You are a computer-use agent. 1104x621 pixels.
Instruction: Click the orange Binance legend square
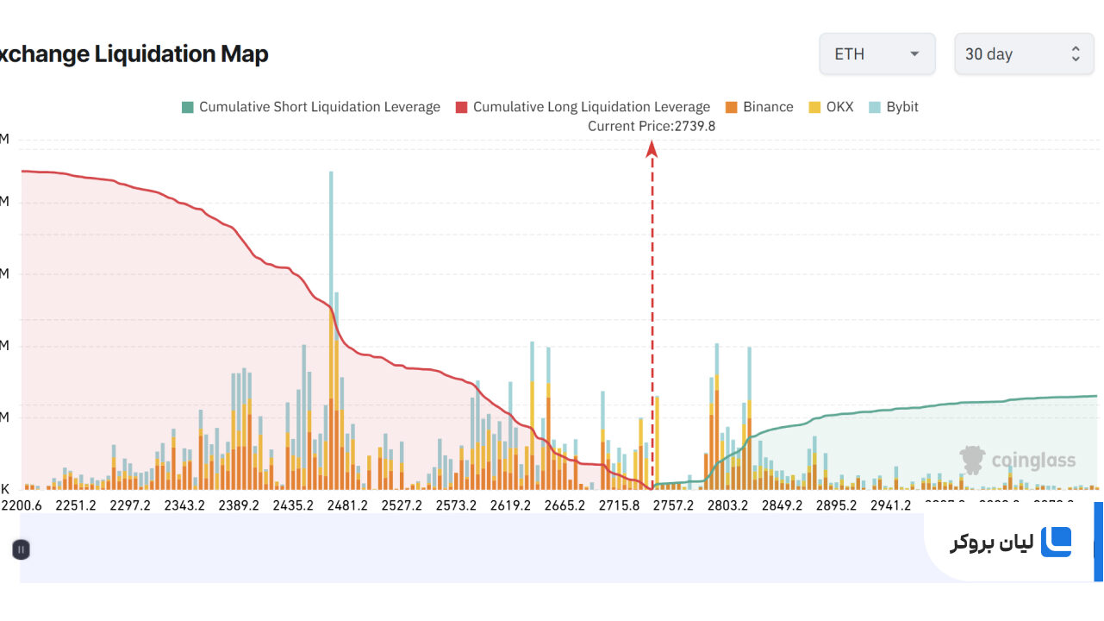(x=731, y=107)
